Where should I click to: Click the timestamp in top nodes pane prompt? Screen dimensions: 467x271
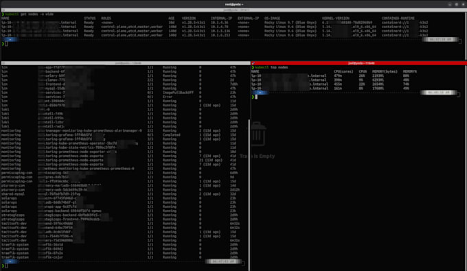tap(438, 93)
